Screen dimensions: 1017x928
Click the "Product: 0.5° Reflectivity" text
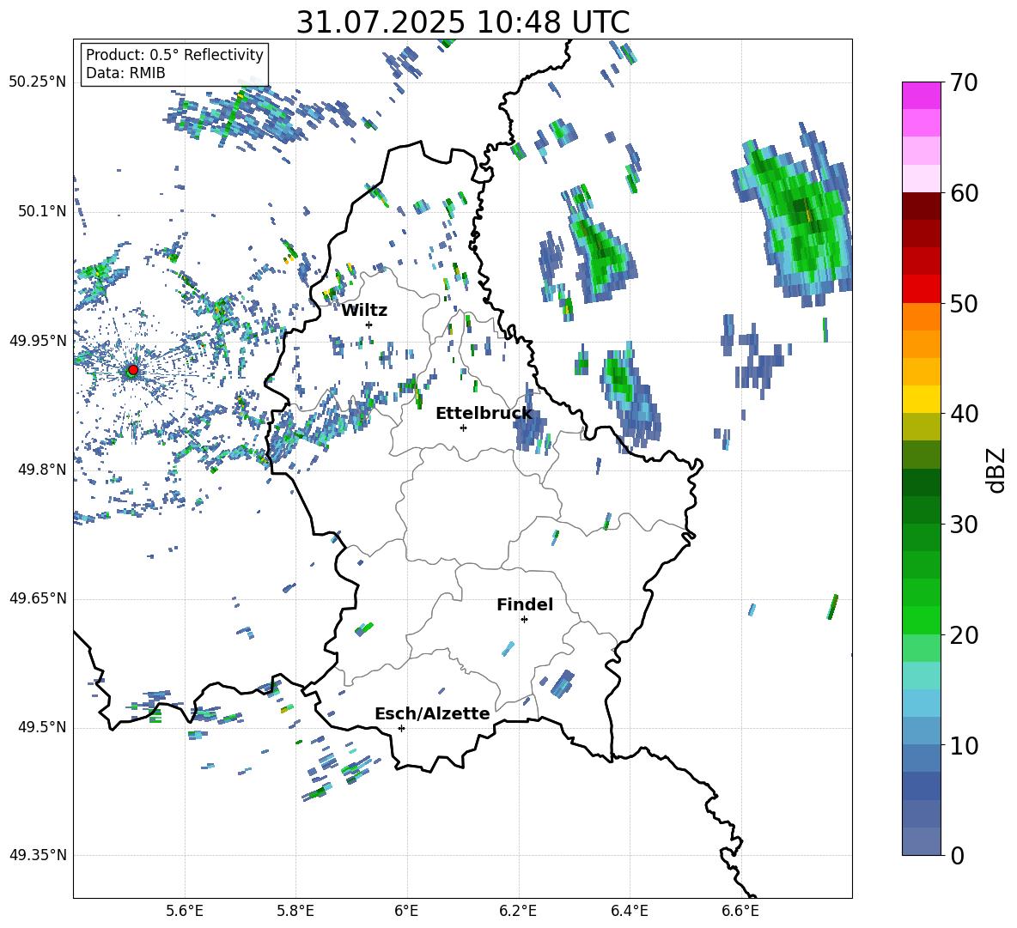tap(174, 54)
